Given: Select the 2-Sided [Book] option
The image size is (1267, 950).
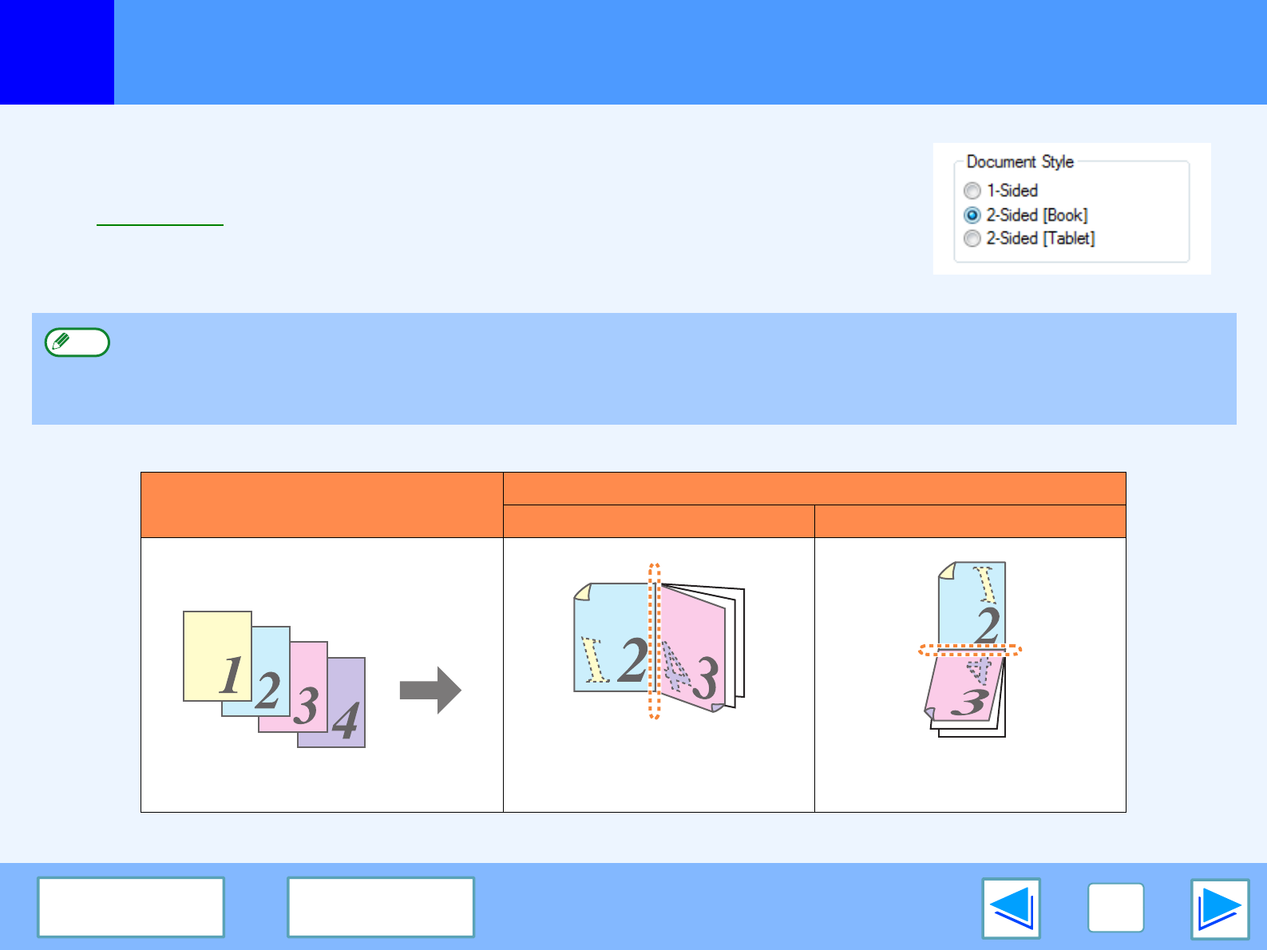Looking at the screenshot, I should 972,216.
